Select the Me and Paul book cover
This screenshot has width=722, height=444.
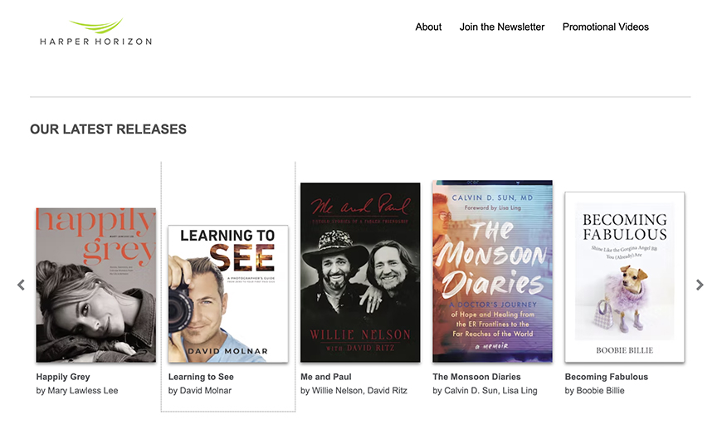360,272
